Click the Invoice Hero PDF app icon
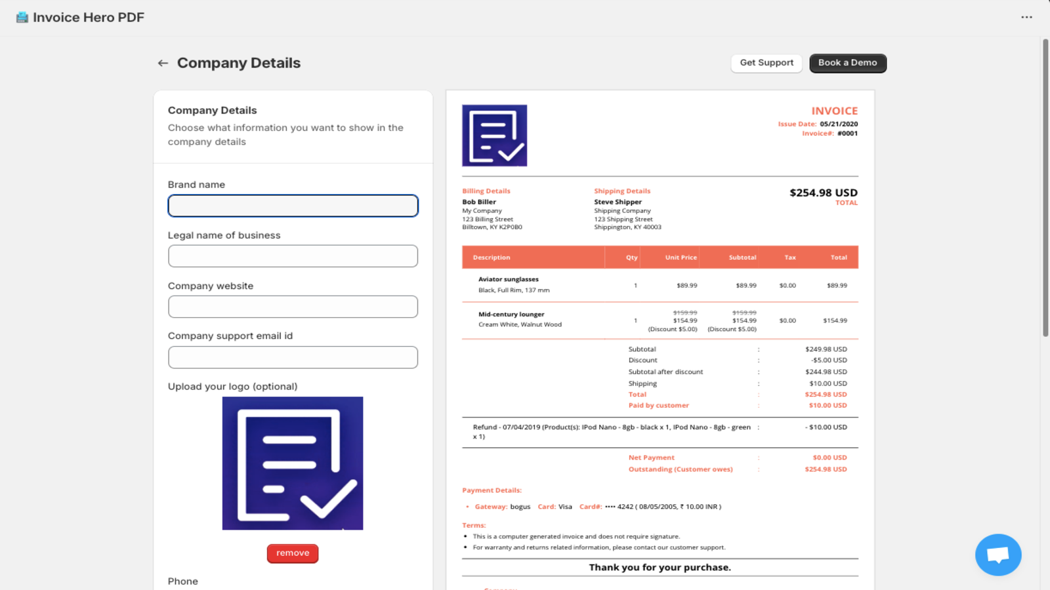The height and width of the screenshot is (590, 1050). click(x=22, y=17)
